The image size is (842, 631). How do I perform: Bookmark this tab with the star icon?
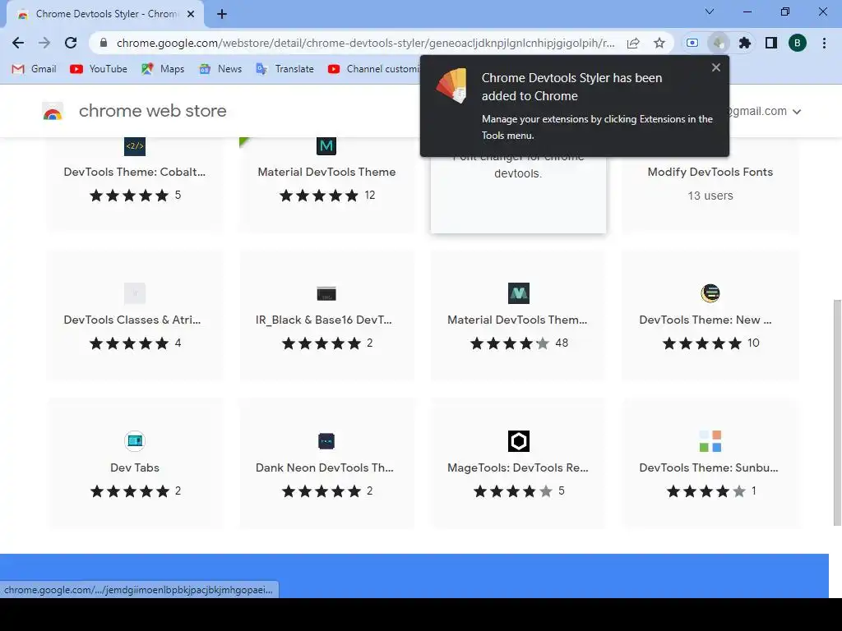coord(659,43)
